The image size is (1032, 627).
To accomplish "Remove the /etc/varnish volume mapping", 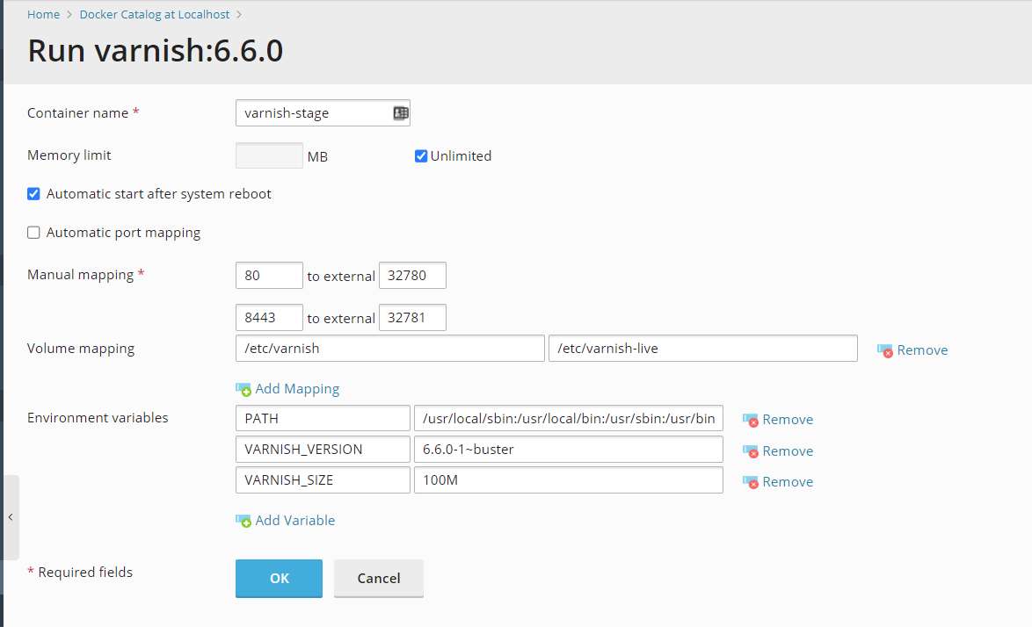I will (922, 350).
